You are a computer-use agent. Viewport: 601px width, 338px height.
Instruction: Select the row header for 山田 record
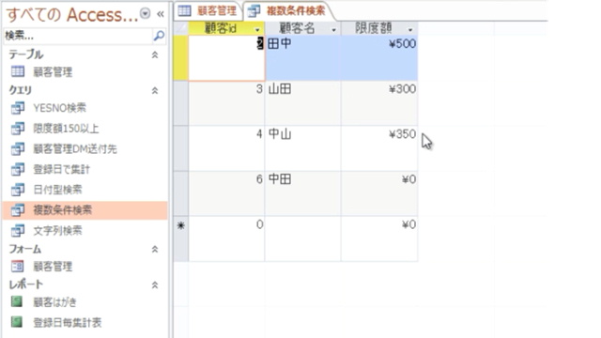coord(181,103)
